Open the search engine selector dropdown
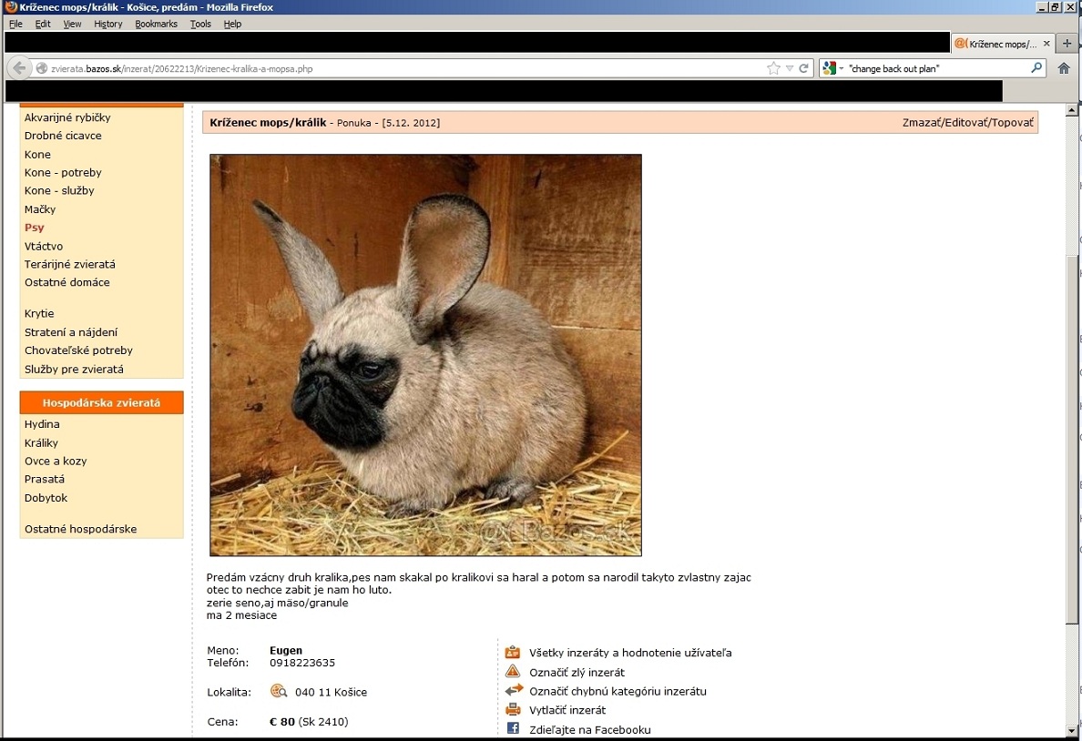1082x741 pixels. click(x=832, y=68)
